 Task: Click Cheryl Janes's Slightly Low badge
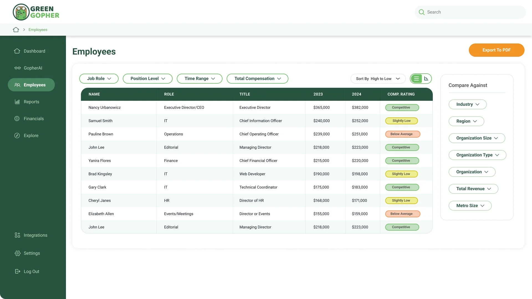tap(401, 200)
